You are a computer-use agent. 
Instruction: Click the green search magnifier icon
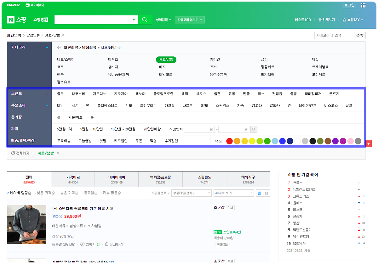145,20
